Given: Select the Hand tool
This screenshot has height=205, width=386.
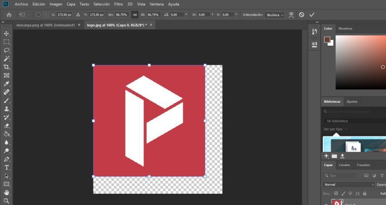Looking at the screenshot, I should point(6,192).
